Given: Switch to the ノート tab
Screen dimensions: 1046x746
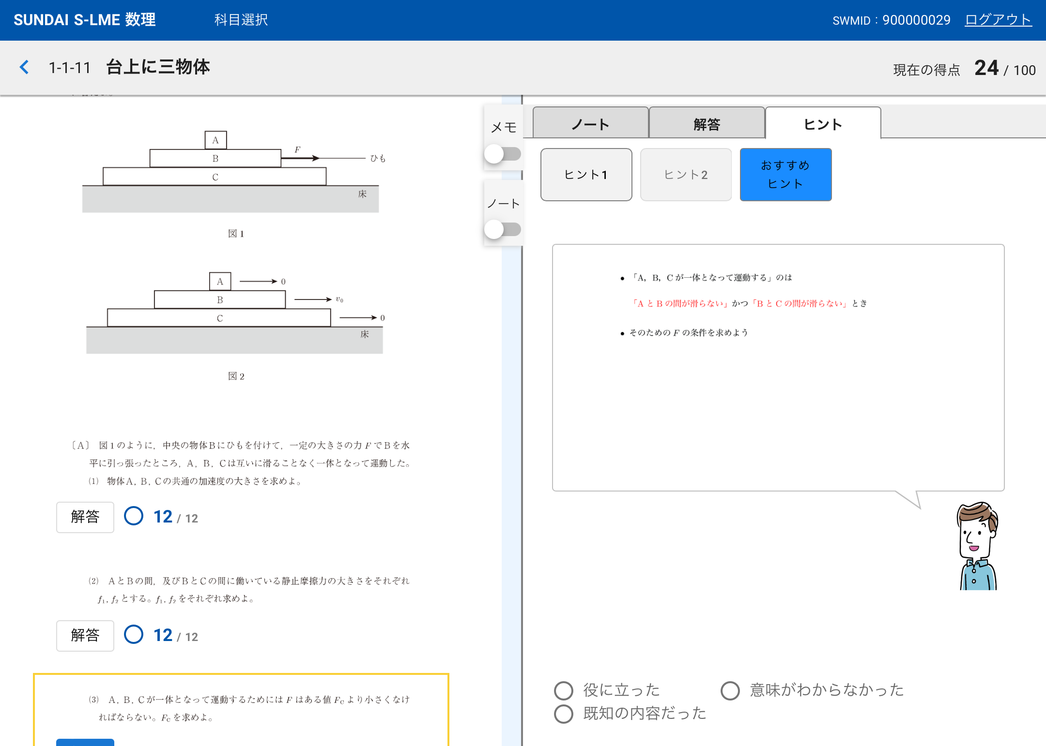Looking at the screenshot, I should point(590,123).
